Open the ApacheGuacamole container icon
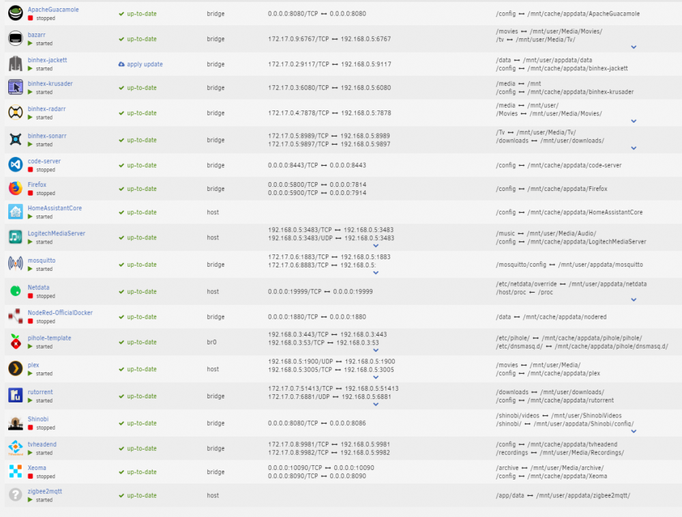 pos(15,13)
